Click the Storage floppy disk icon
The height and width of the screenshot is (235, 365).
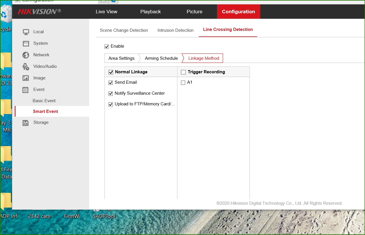26,123
